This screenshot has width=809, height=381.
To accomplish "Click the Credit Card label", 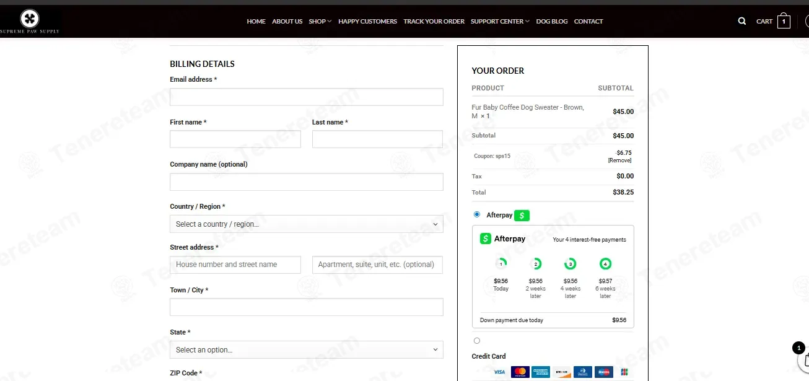I will pyautogui.click(x=489, y=356).
